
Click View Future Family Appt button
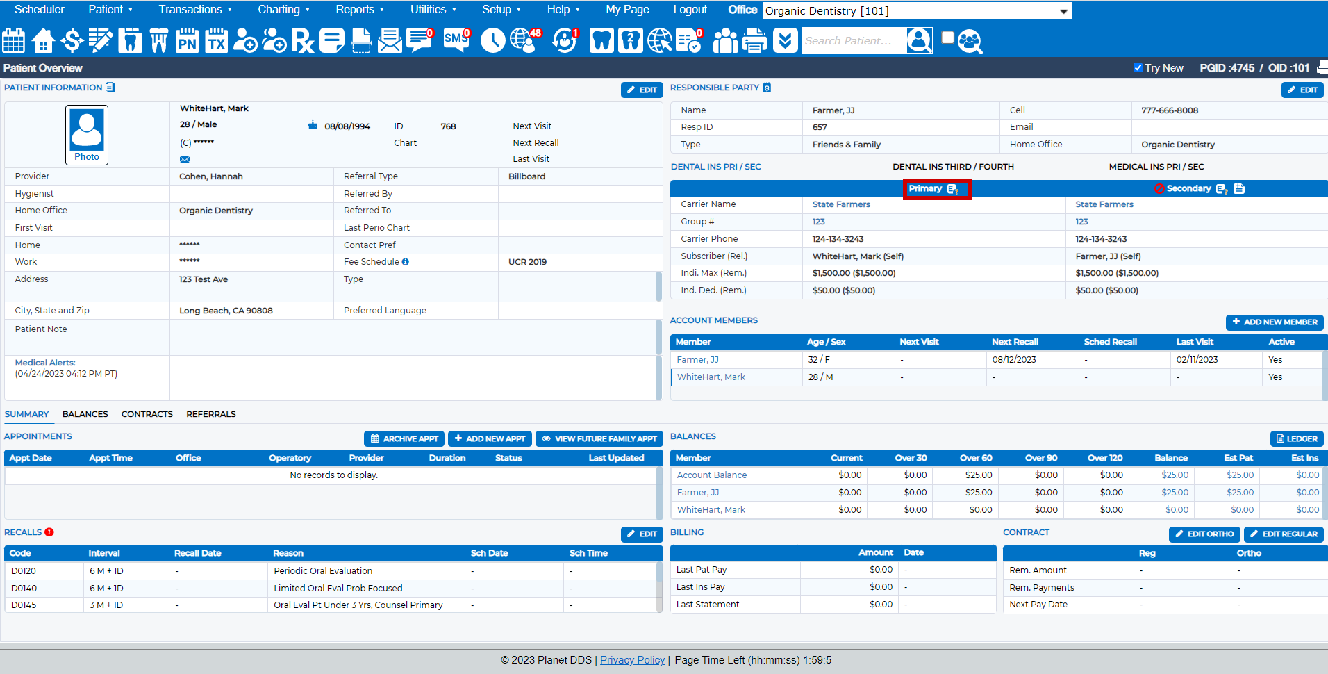[x=599, y=438]
